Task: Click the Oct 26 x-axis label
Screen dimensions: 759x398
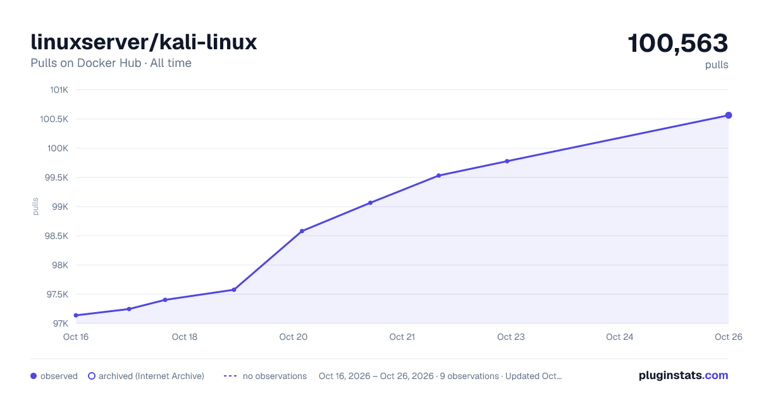Action: (x=728, y=337)
